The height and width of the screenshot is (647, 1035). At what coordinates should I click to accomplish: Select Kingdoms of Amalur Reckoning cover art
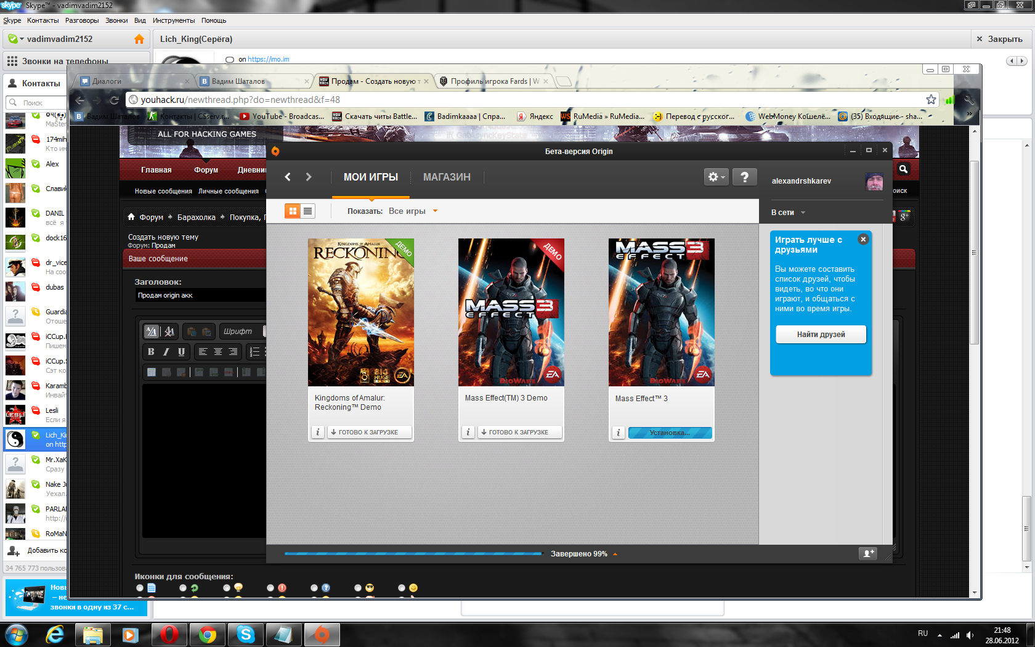[361, 312]
